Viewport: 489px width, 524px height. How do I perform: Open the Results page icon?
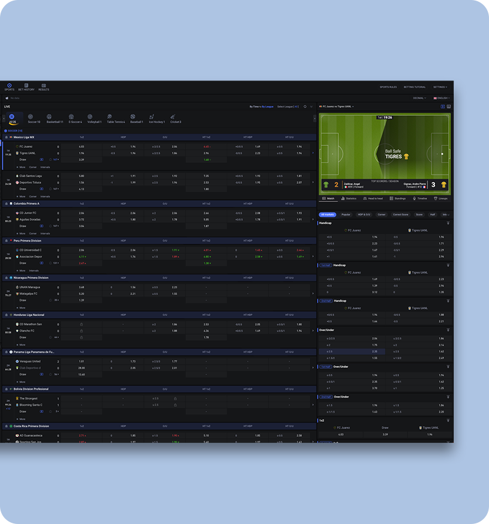[x=44, y=87]
